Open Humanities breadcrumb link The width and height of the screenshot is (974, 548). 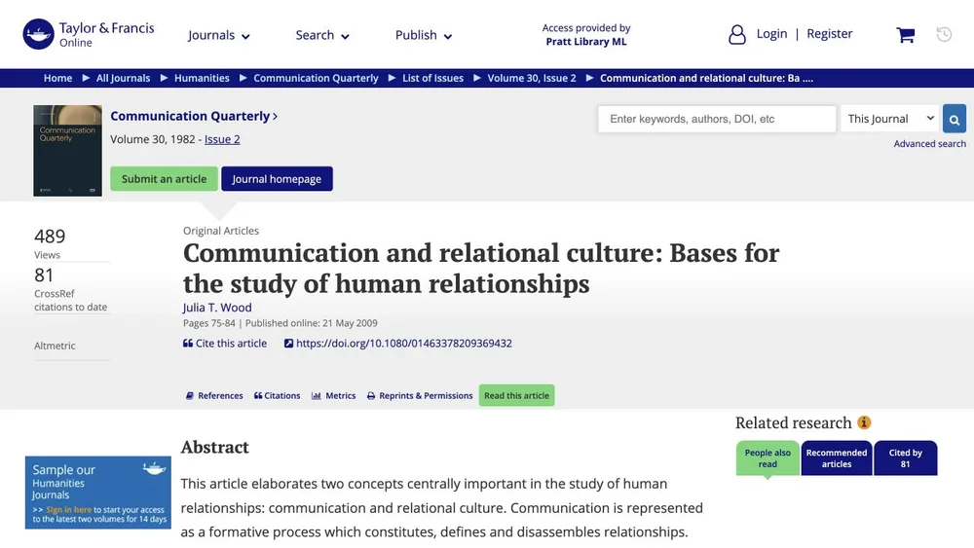pos(202,78)
